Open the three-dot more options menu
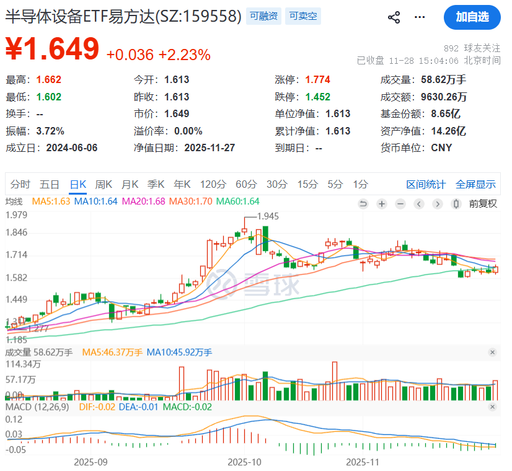The image size is (512, 471). pyautogui.click(x=419, y=17)
